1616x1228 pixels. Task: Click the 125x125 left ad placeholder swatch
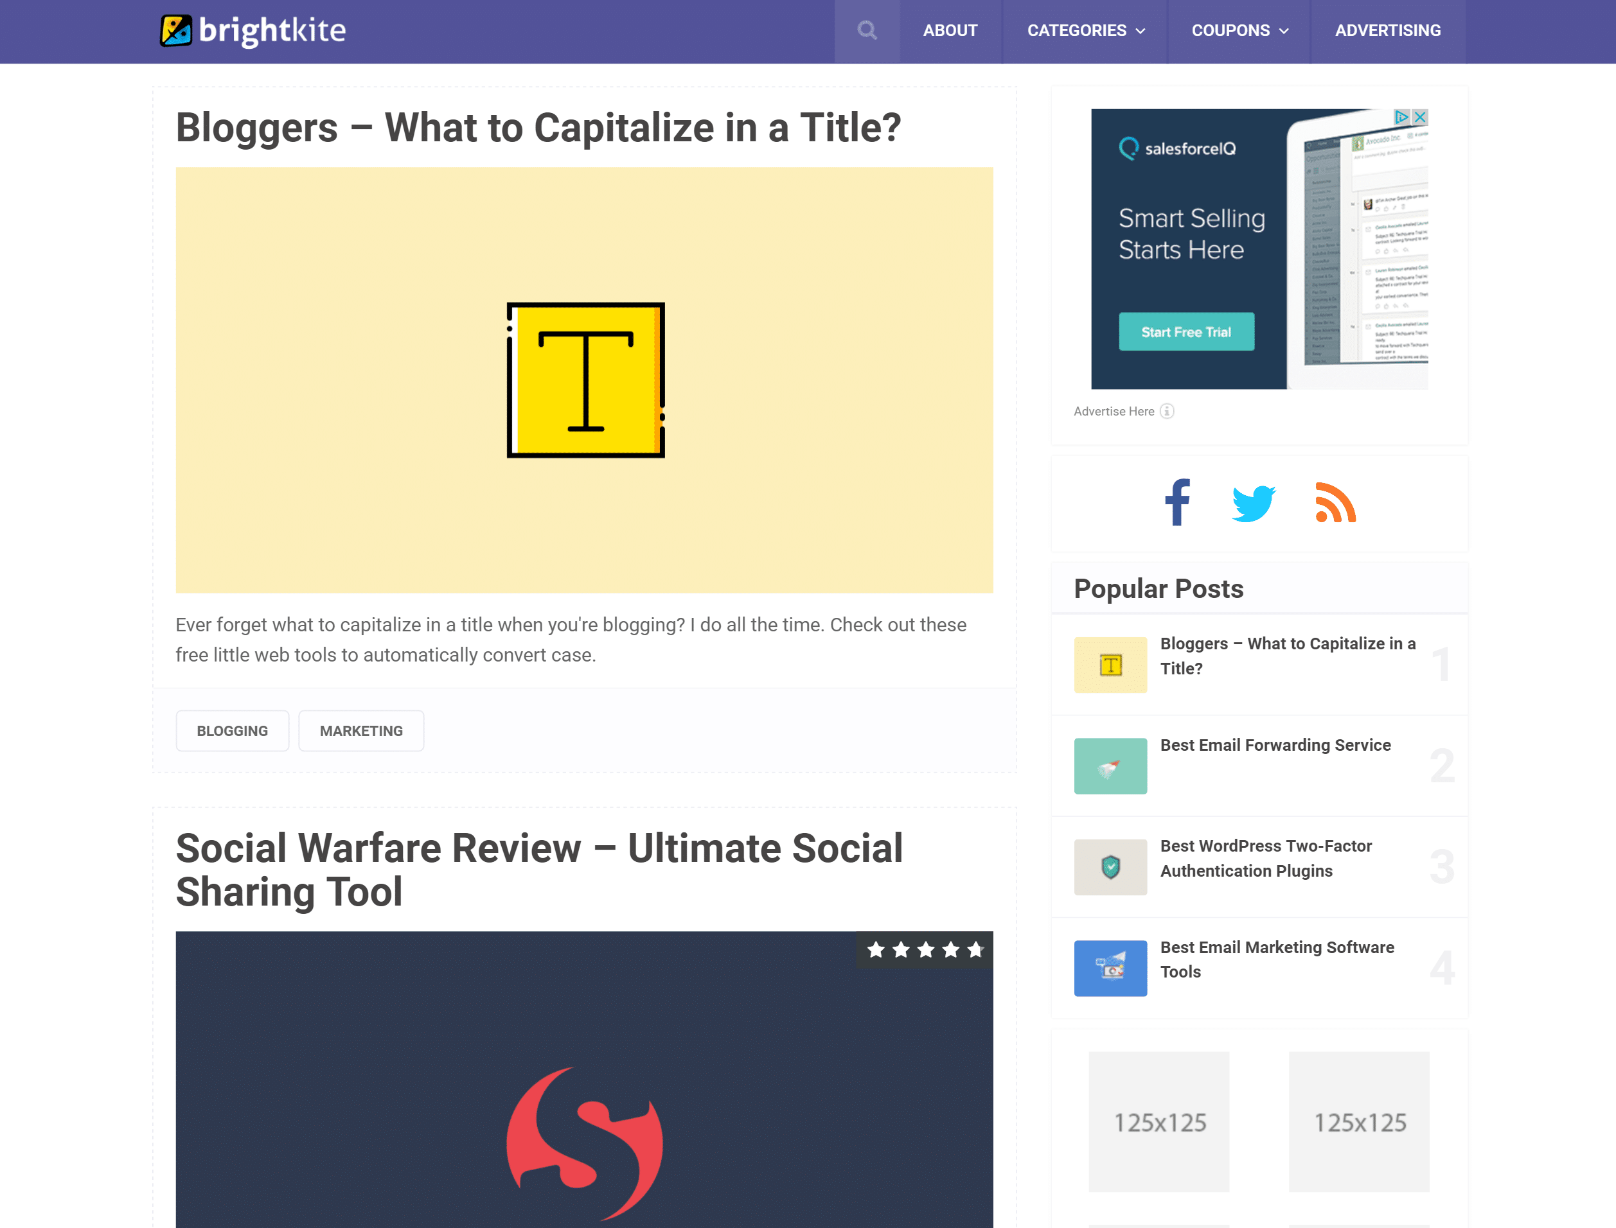[1158, 1119]
